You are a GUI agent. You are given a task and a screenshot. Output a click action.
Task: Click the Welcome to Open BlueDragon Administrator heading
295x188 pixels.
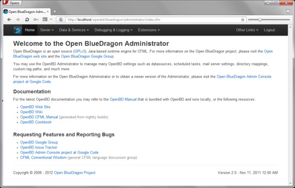point(91,44)
